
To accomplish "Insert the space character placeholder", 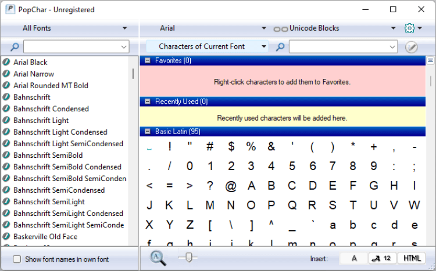I will (149, 149).
